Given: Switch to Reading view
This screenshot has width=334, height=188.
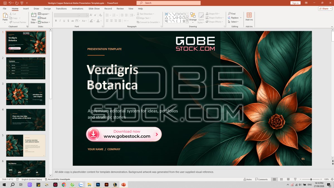Looking at the screenshot, I should [288, 179].
